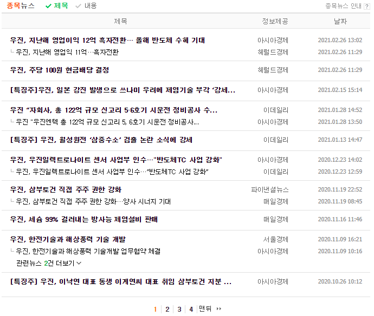Open article 우진, 한전기술과 해상풍력 기술 개발
This screenshot has width=374, height=316.
tap(68, 239)
